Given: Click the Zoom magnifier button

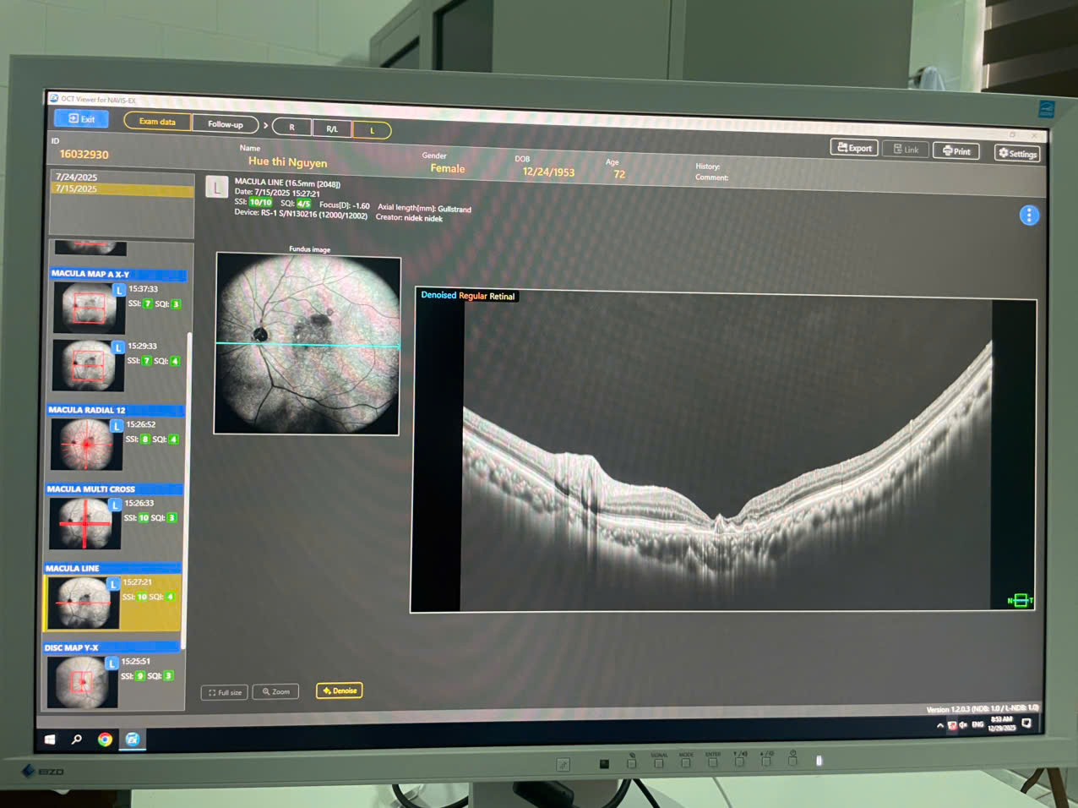Looking at the screenshot, I should click(x=275, y=691).
